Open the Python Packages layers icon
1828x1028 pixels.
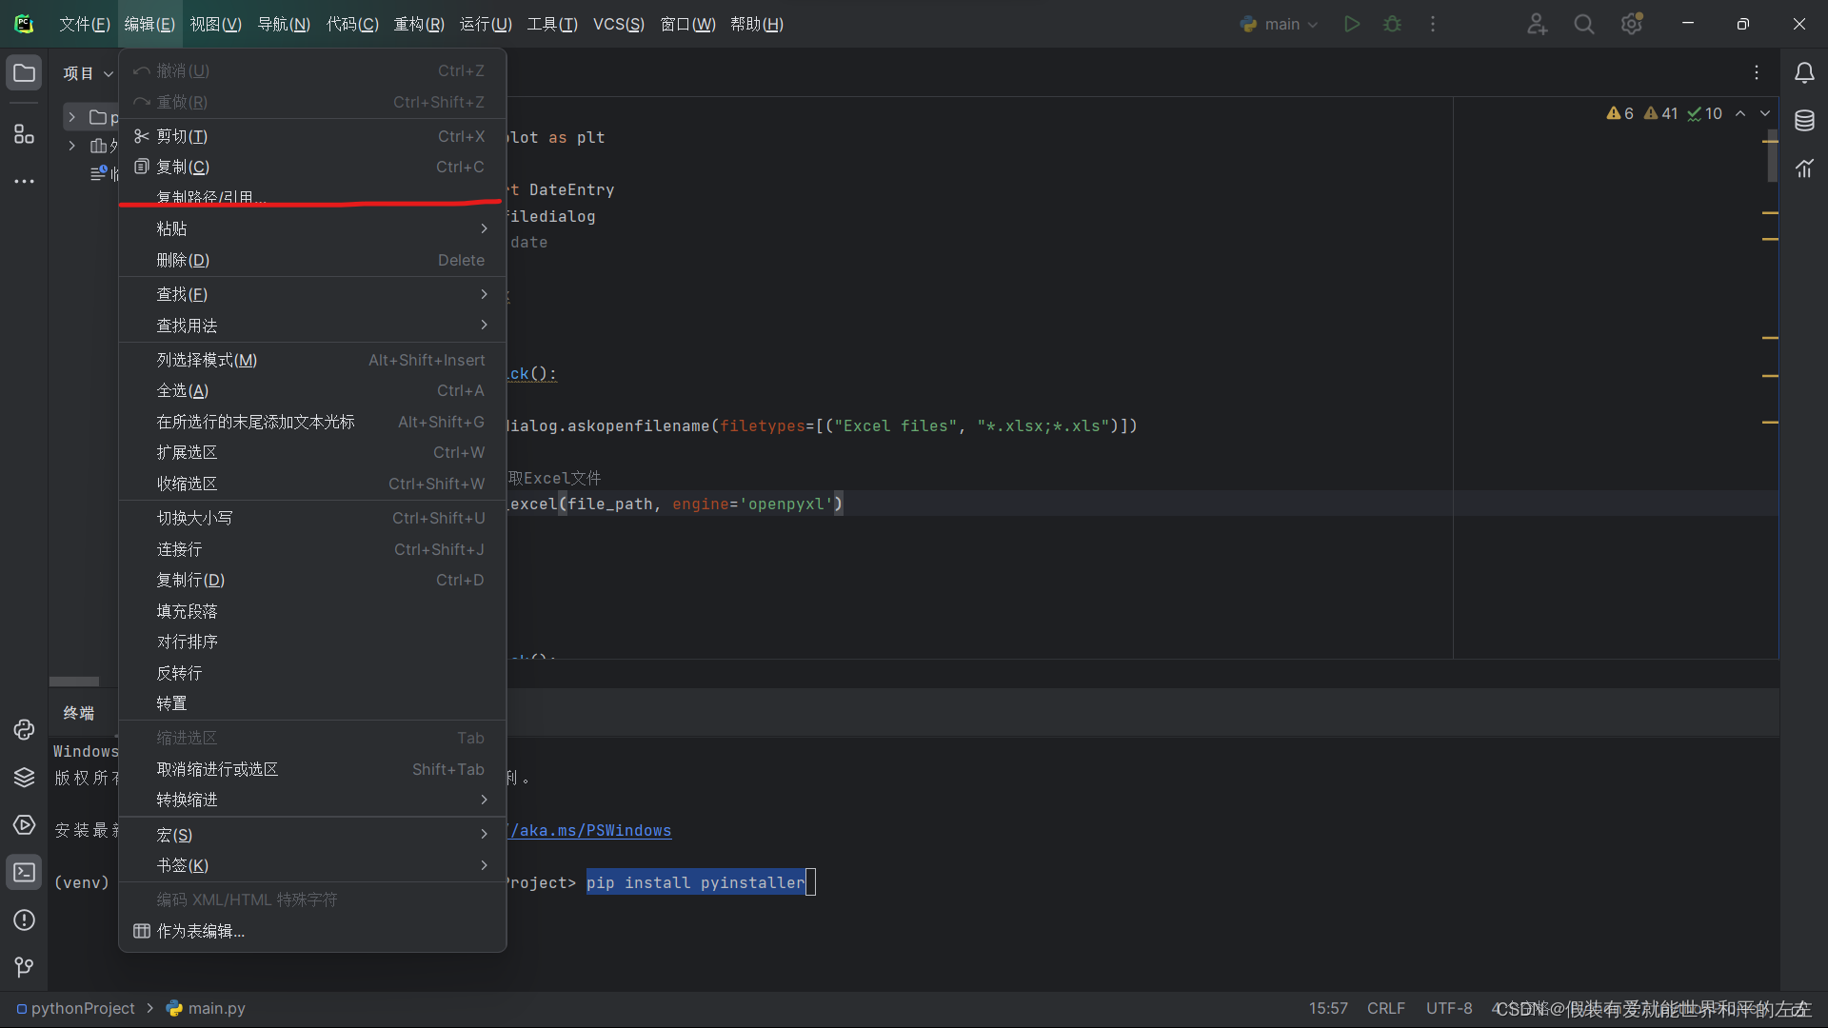(x=24, y=778)
